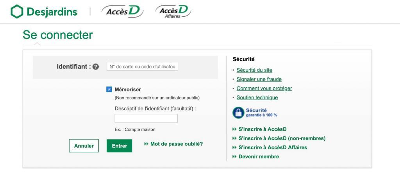Click the Sécurité garantie à 100 % padlock badge

[x=255, y=113]
